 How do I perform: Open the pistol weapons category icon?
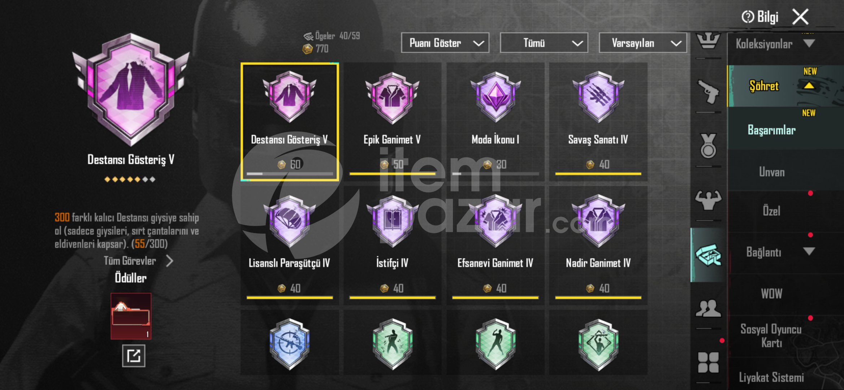point(708,92)
